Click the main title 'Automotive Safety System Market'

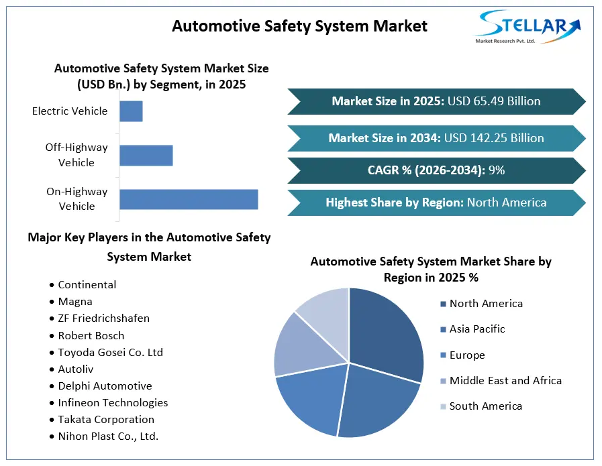(299, 26)
